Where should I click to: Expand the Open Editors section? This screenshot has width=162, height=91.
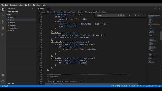21,12
